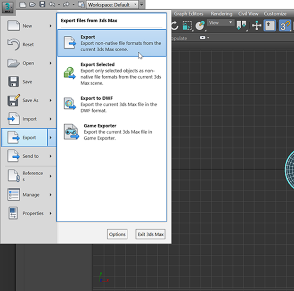
Task: Click the Save floppy icon in quick access toolbar
Action: point(42,4)
